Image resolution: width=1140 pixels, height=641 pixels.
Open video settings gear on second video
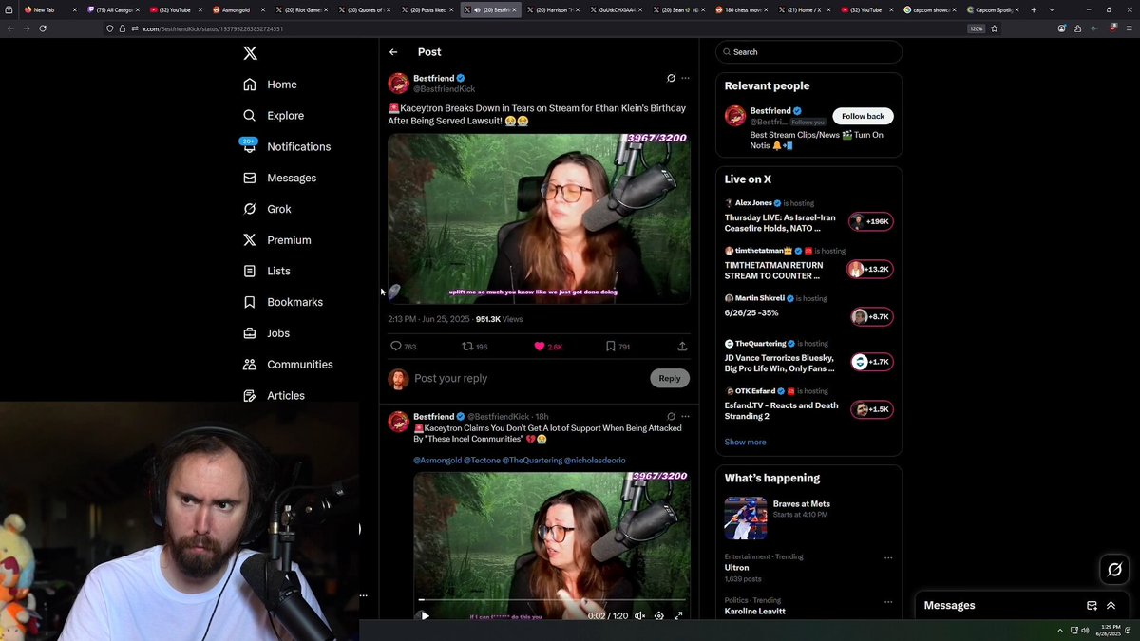[x=659, y=615]
